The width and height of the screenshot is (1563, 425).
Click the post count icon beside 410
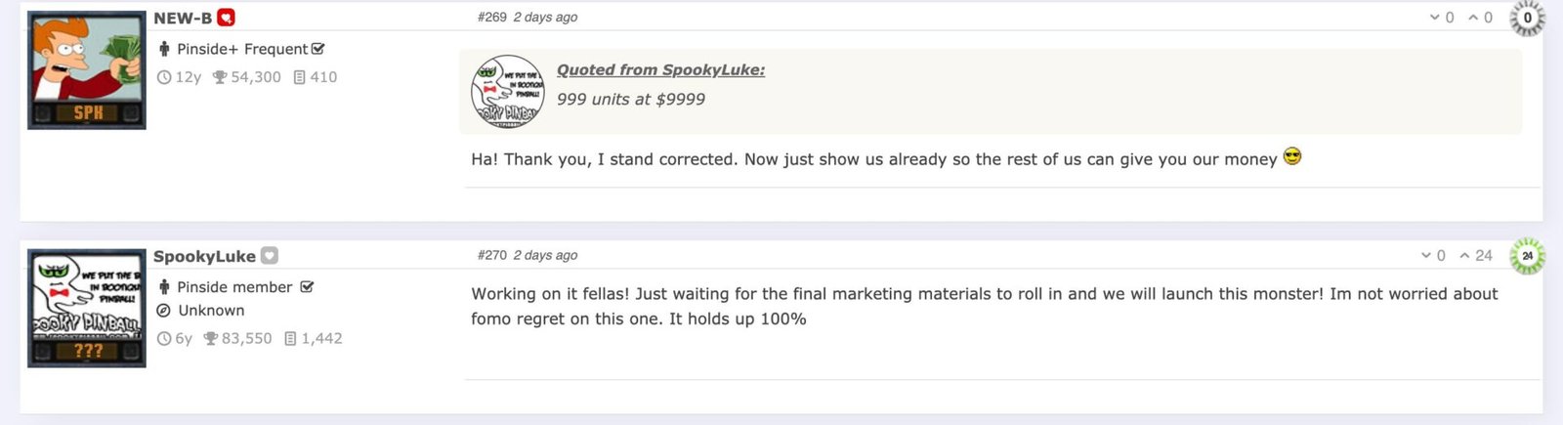point(300,77)
